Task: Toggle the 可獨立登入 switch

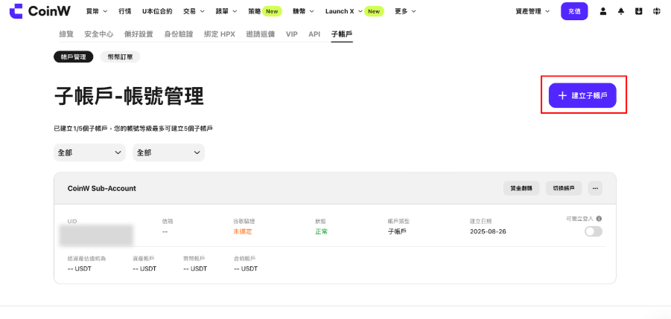Action: coord(594,231)
